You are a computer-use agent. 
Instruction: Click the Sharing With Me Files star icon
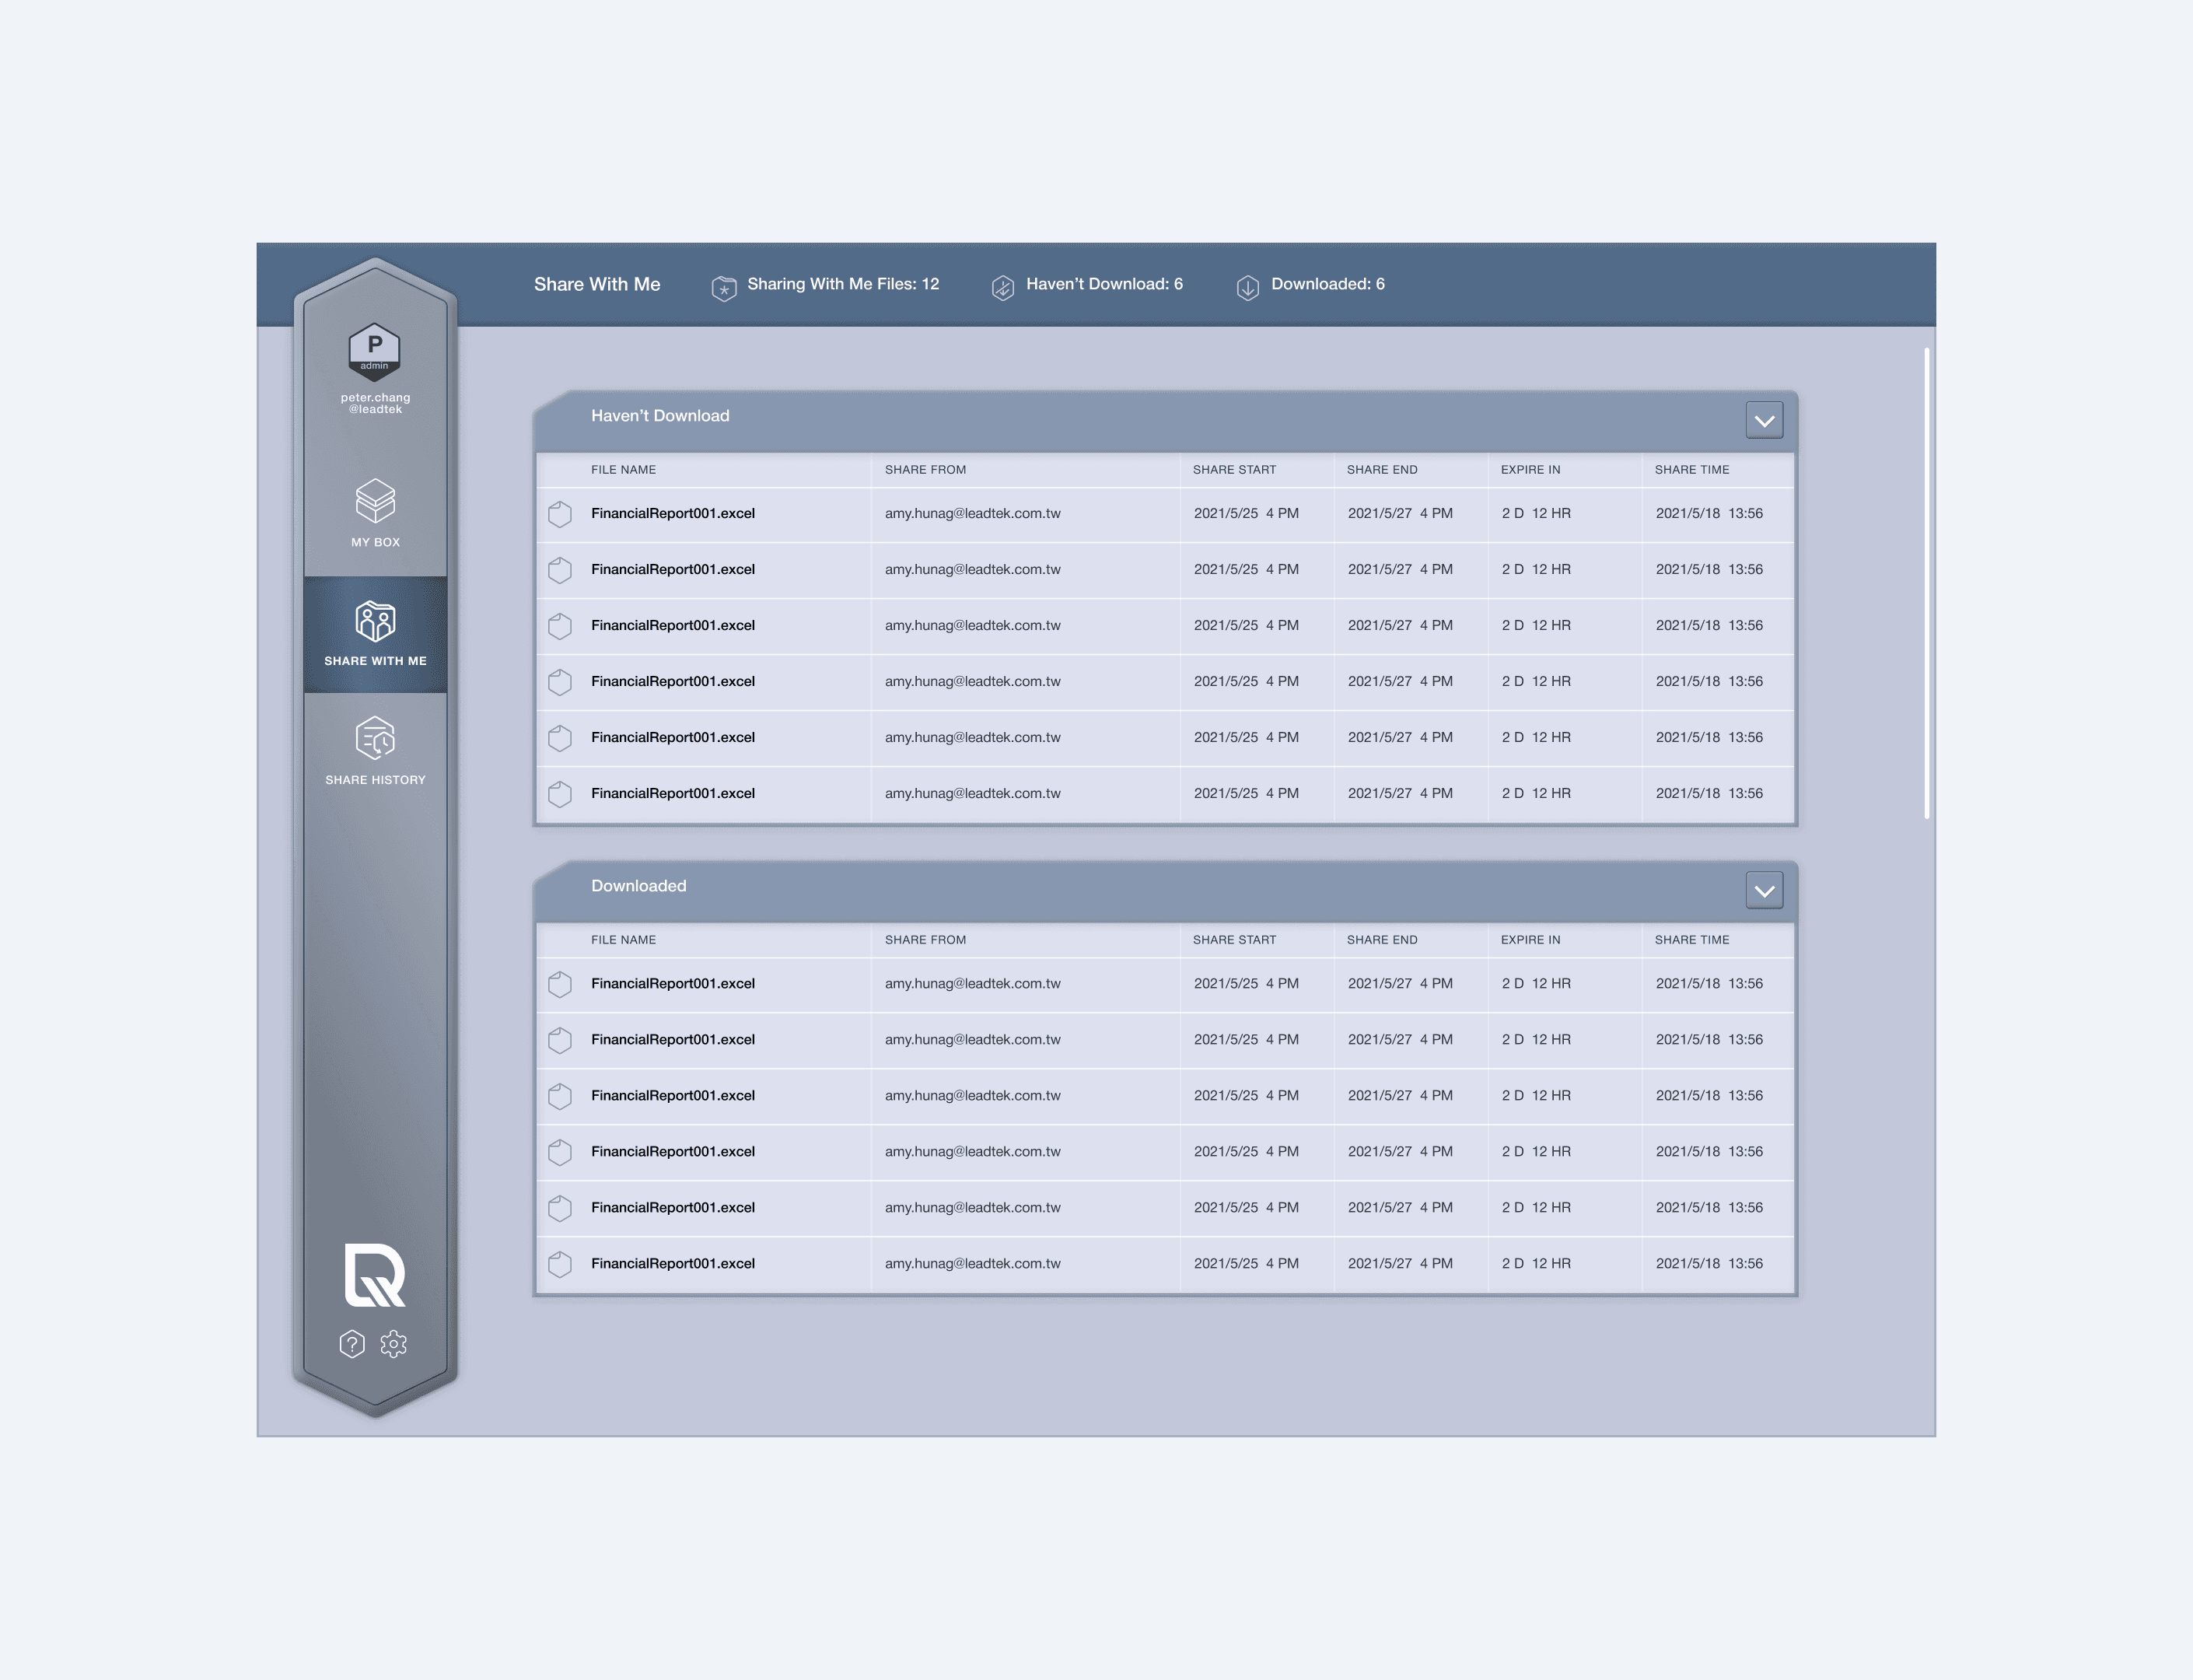724,288
